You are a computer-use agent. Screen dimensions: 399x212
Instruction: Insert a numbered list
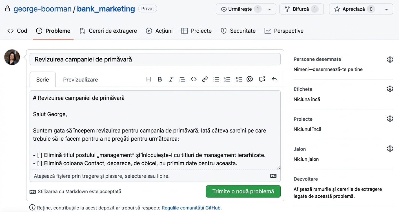click(x=227, y=79)
